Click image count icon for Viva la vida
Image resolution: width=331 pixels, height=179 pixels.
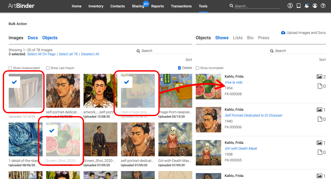(319, 77)
